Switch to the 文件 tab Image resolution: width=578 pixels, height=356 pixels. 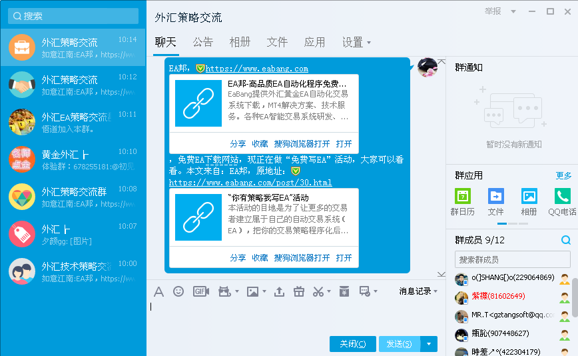pyautogui.click(x=277, y=43)
